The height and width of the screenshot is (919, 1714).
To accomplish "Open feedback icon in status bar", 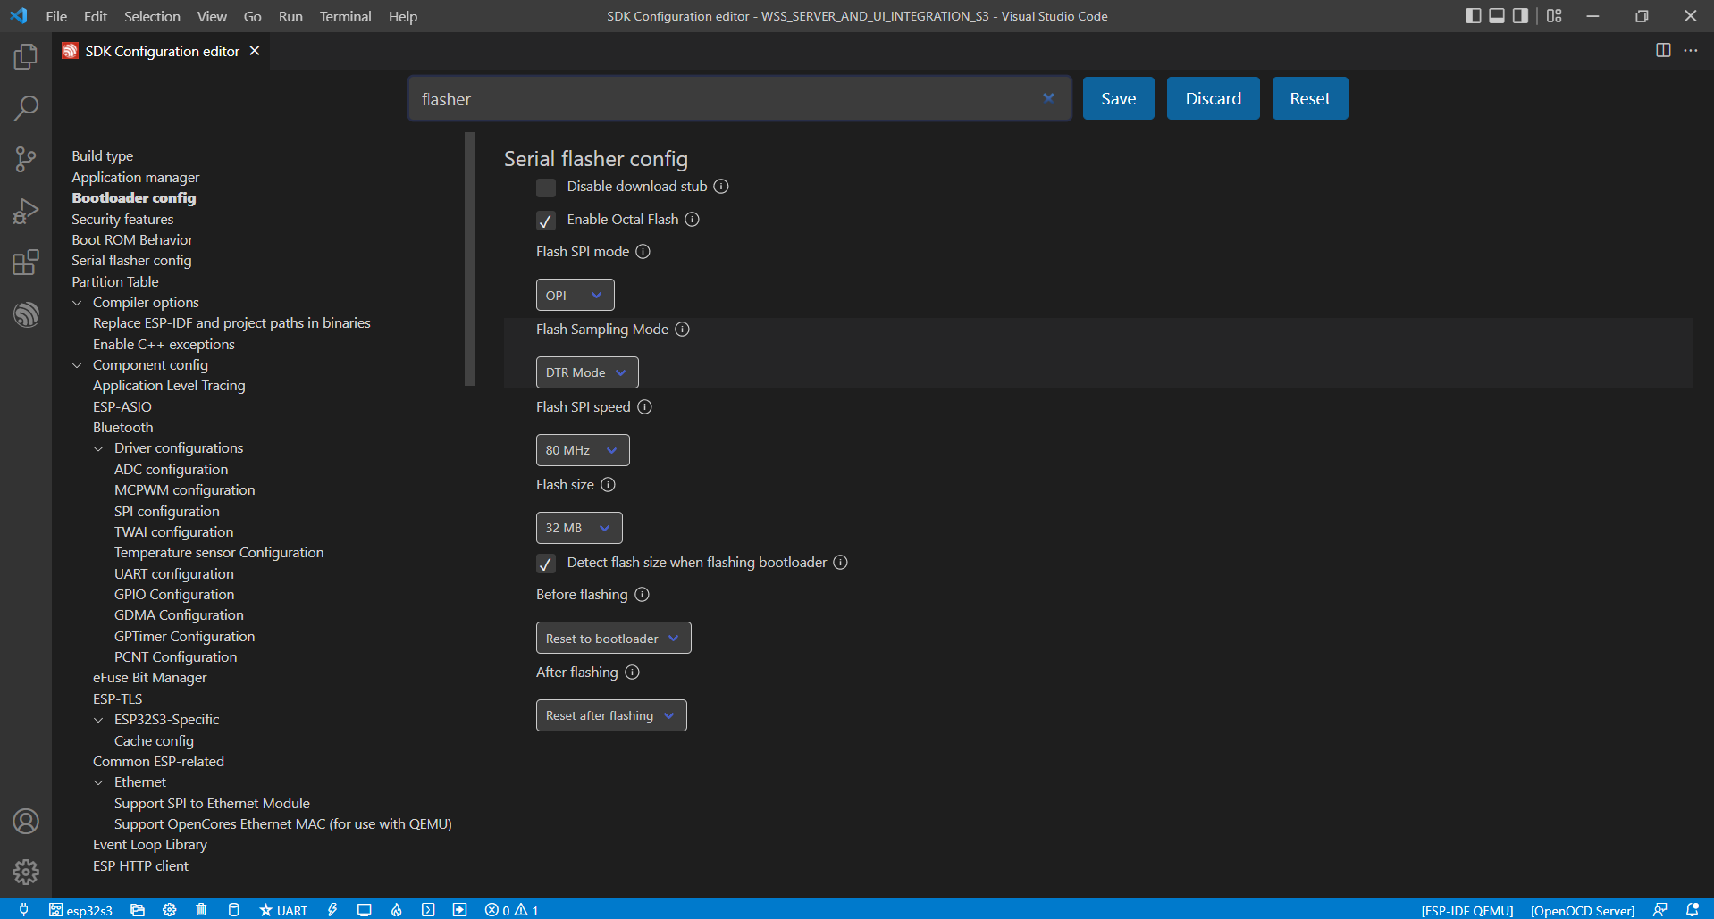I will pyautogui.click(x=1659, y=909).
